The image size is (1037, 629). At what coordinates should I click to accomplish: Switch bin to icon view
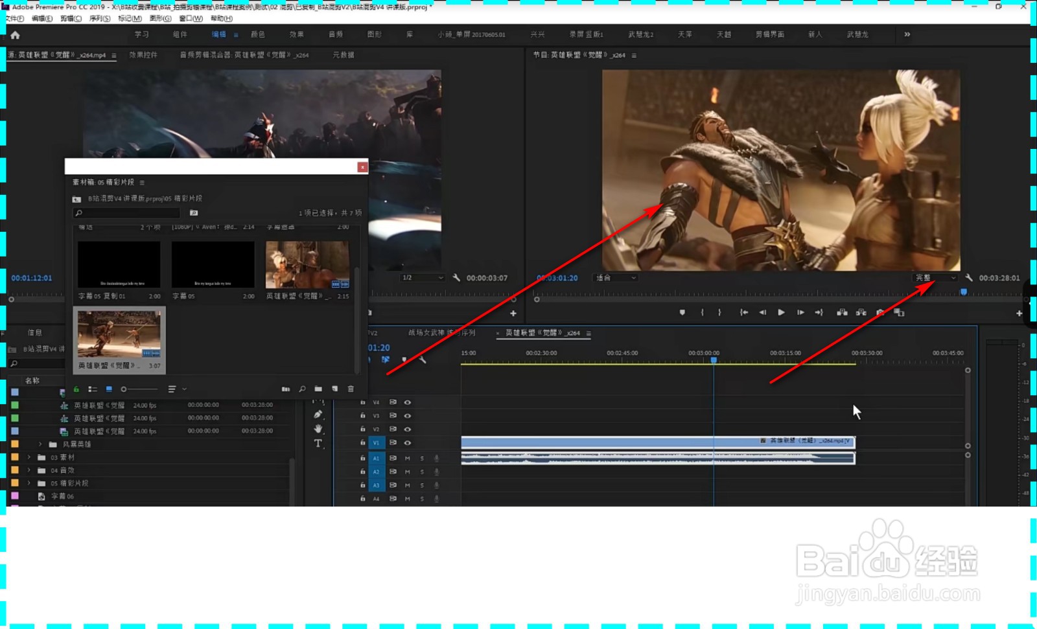point(109,389)
